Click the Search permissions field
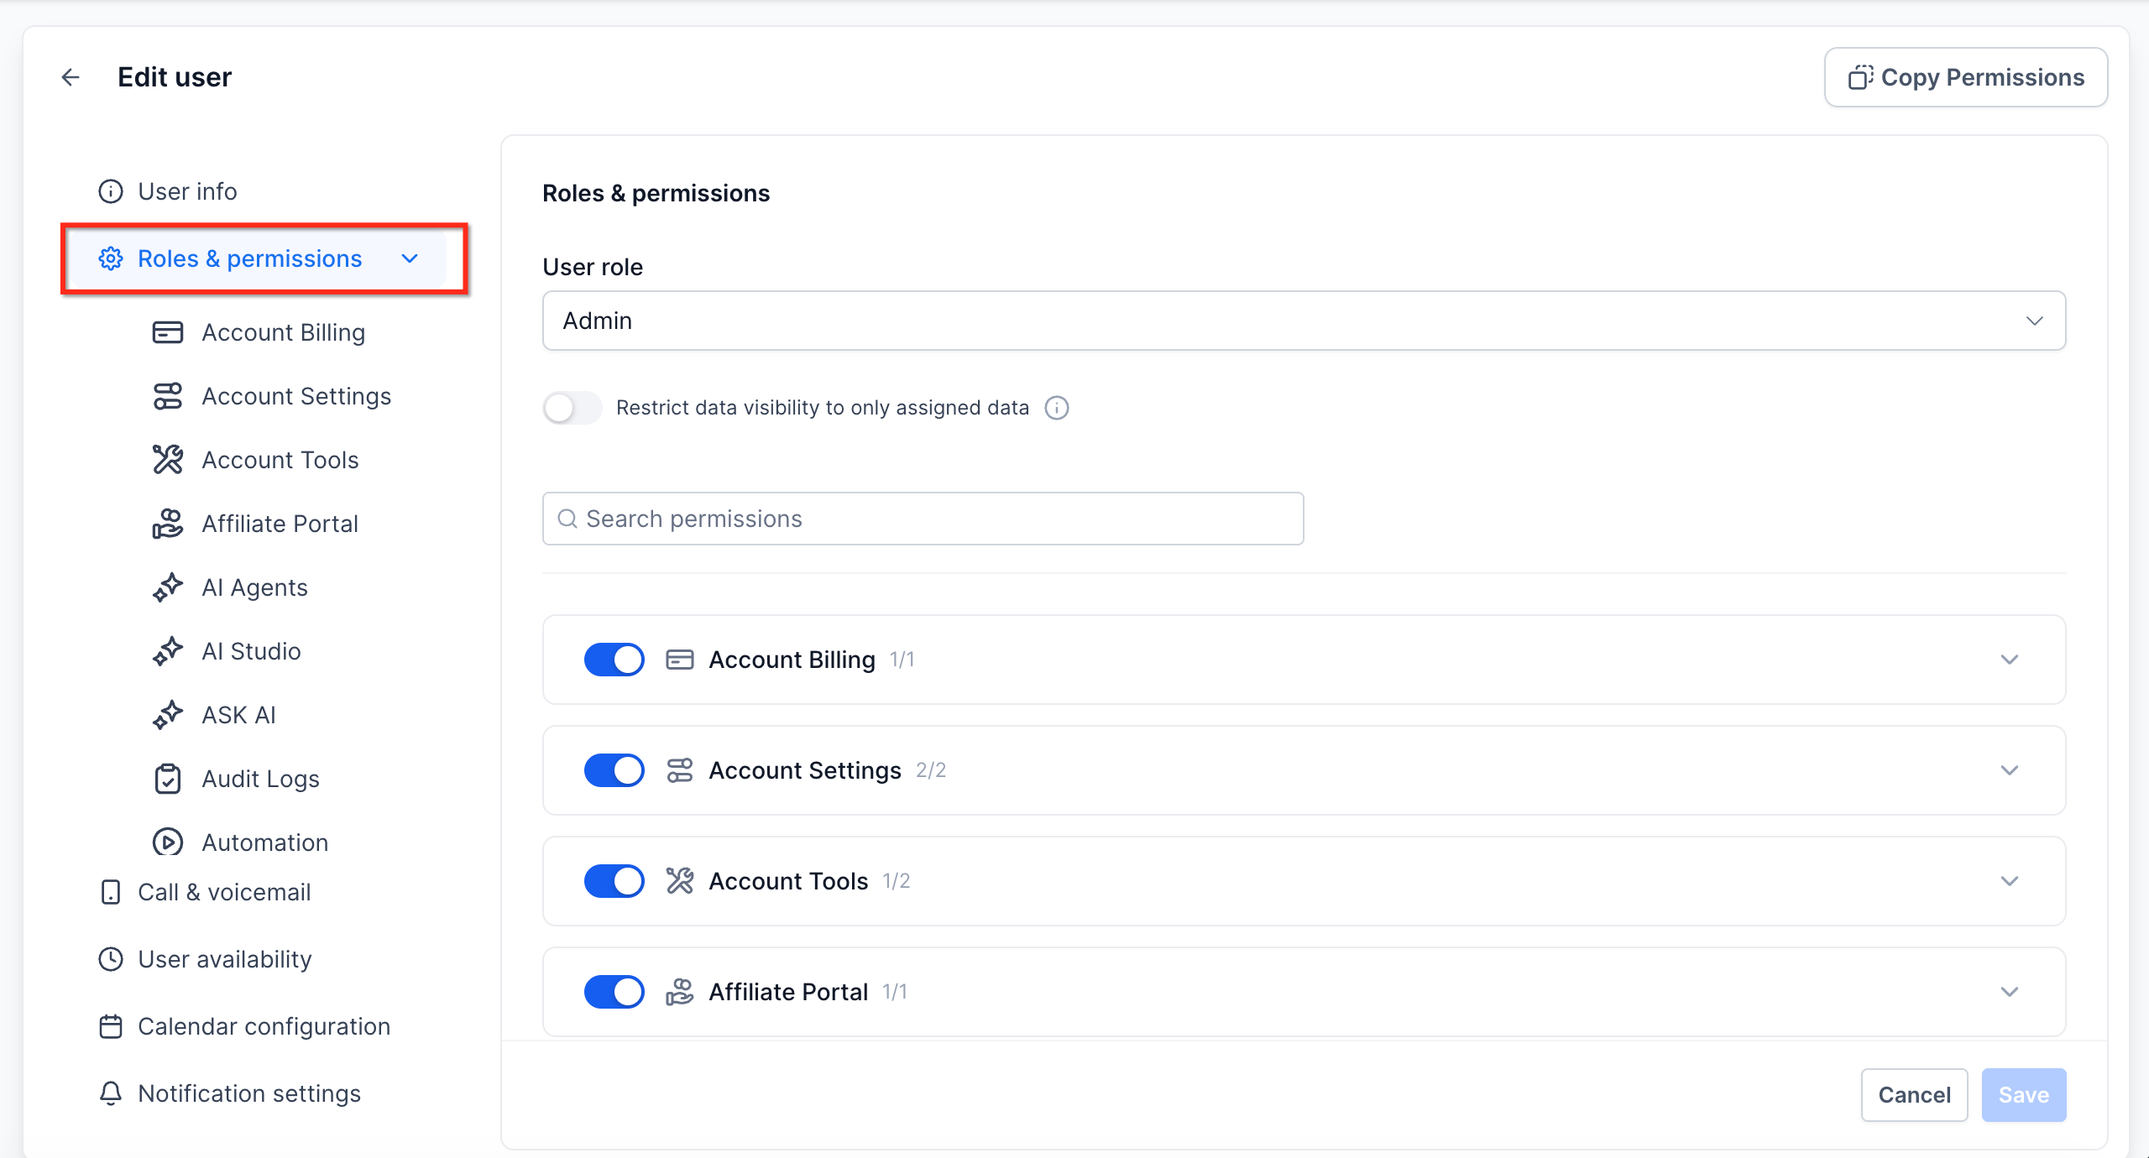The width and height of the screenshot is (2149, 1158). (923, 519)
